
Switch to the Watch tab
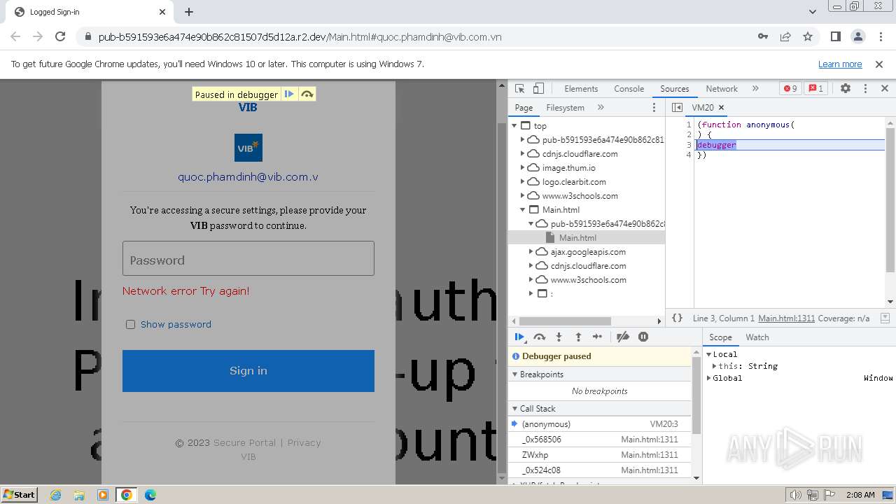[757, 337]
